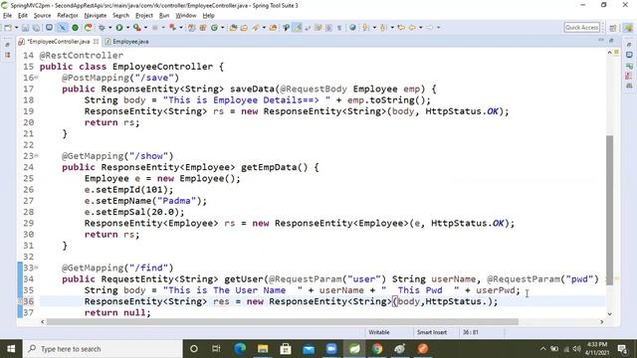Click the Open Perspective icon

coord(613,28)
